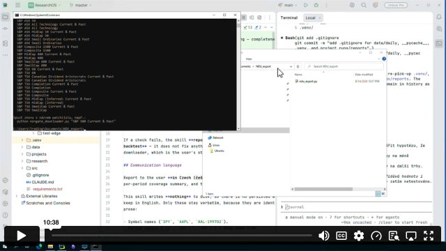
Task: Open main run configuration dropdown
Action: point(288,5)
